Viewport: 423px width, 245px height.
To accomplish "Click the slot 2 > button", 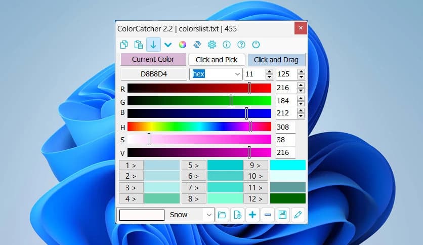I will [x=131, y=176].
